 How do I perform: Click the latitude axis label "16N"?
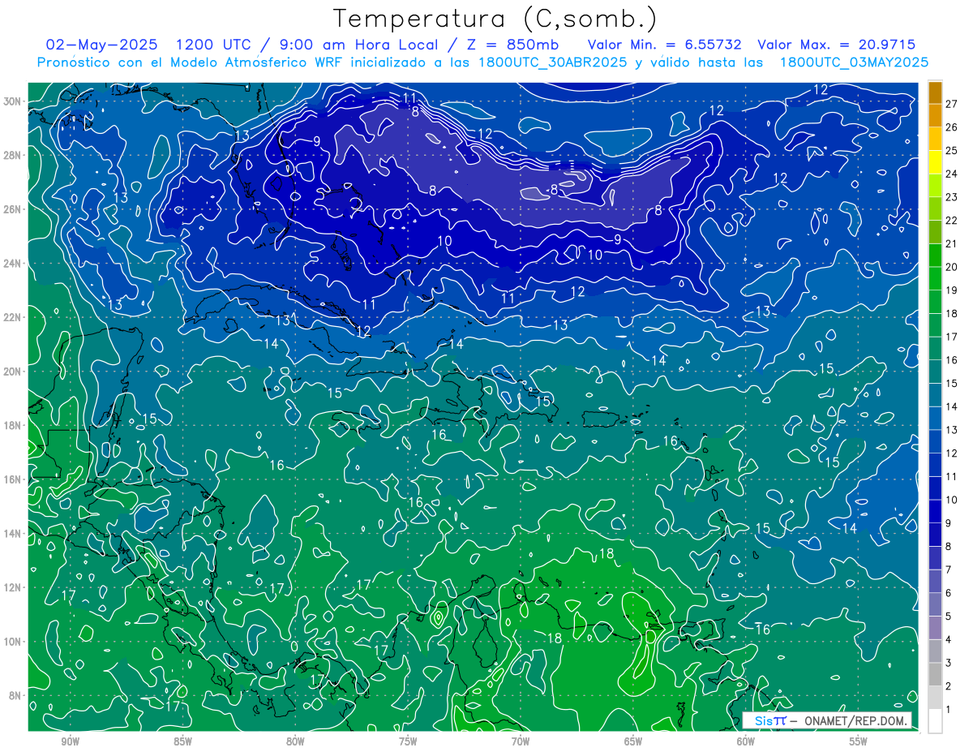point(14,479)
